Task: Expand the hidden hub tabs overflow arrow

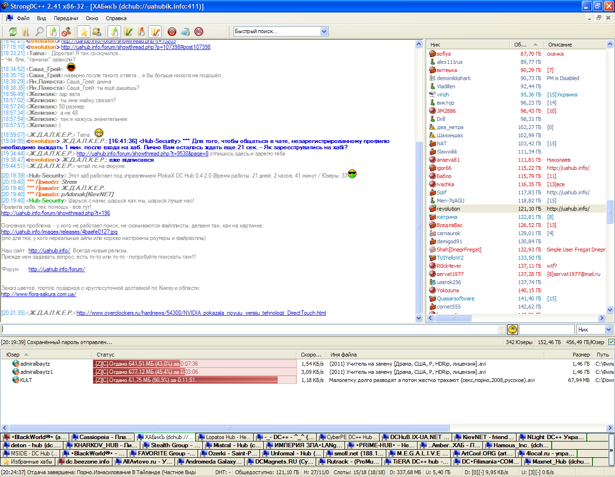Action: click(x=611, y=450)
